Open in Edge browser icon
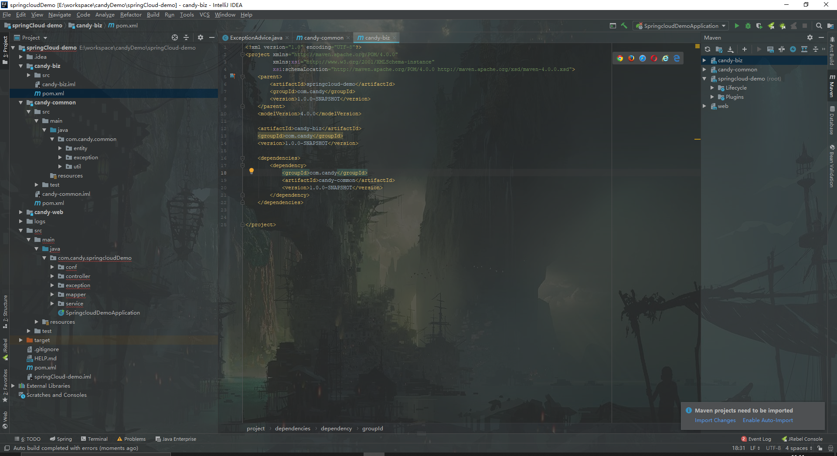 (677, 58)
